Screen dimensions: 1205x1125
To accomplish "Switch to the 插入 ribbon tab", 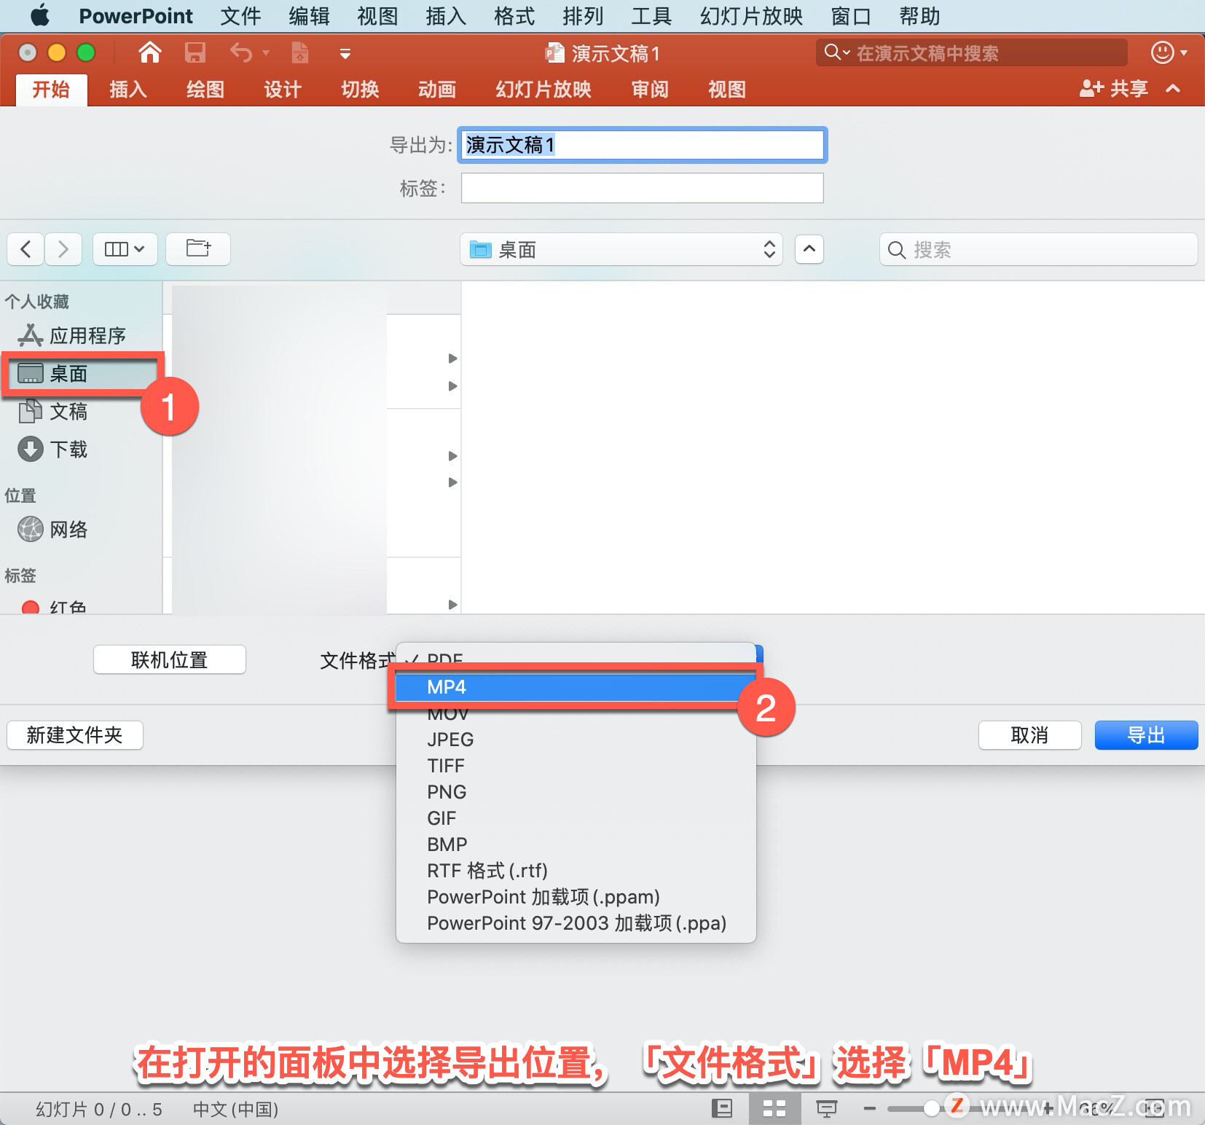I will coord(128,90).
